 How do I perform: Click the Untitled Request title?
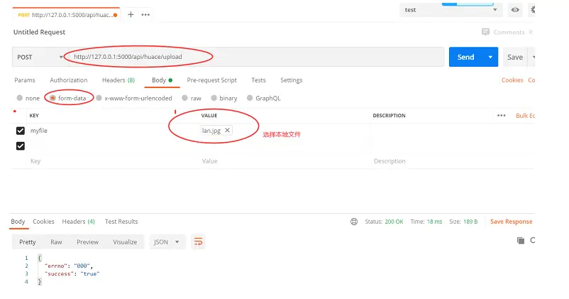pos(39,32)
